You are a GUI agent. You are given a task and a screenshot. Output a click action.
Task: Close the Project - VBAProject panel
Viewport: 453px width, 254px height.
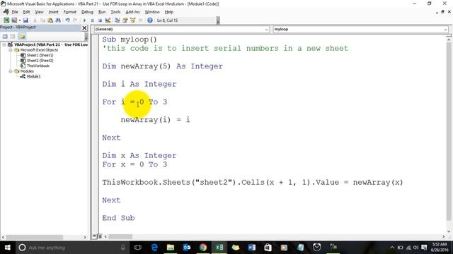(x=84, y=28)
